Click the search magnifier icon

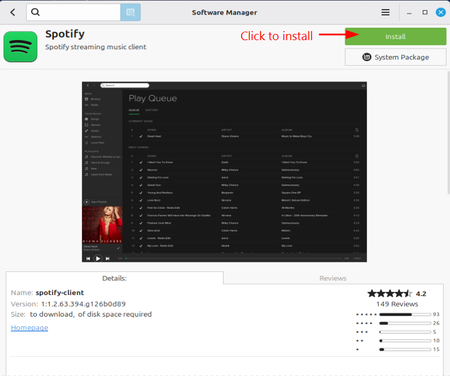click(35, 12)
